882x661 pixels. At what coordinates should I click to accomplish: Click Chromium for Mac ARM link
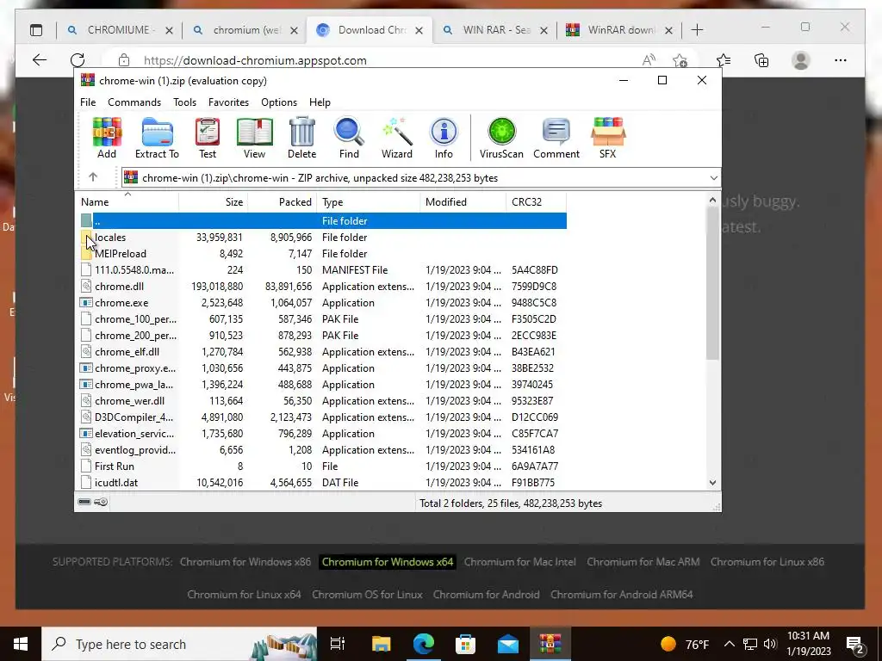[643, 561]
